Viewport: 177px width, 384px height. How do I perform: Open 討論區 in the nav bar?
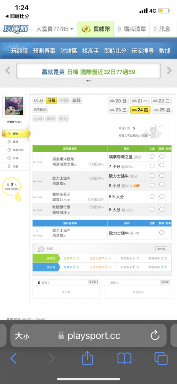point(69,51)
